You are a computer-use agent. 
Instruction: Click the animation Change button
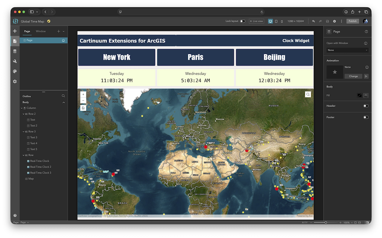coord(353,76)
